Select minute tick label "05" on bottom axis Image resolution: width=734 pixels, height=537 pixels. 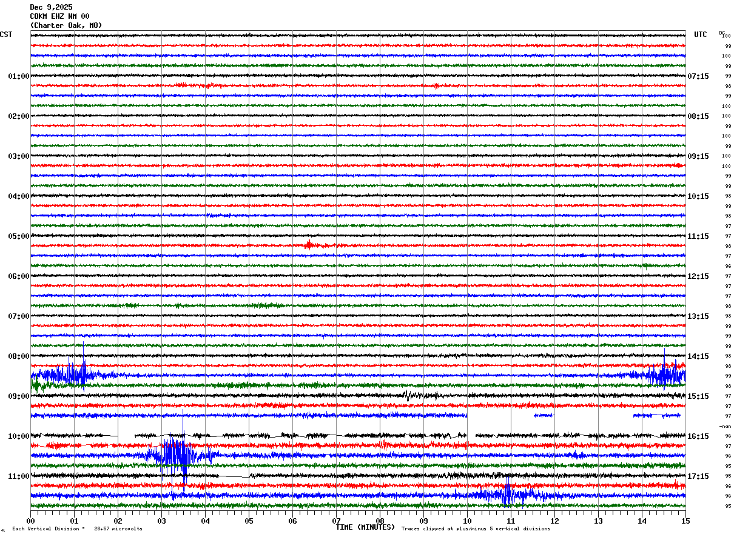[249, 521]
